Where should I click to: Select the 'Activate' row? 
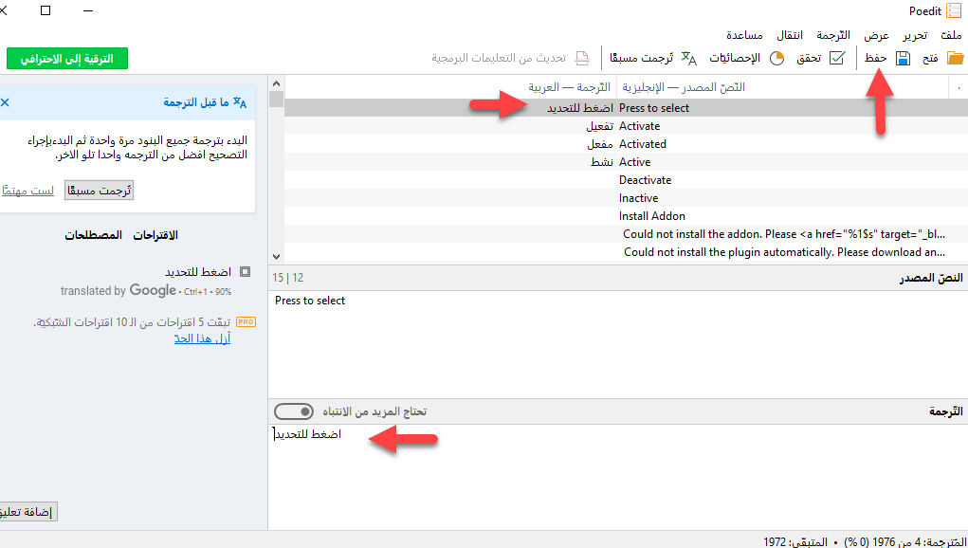626,126
